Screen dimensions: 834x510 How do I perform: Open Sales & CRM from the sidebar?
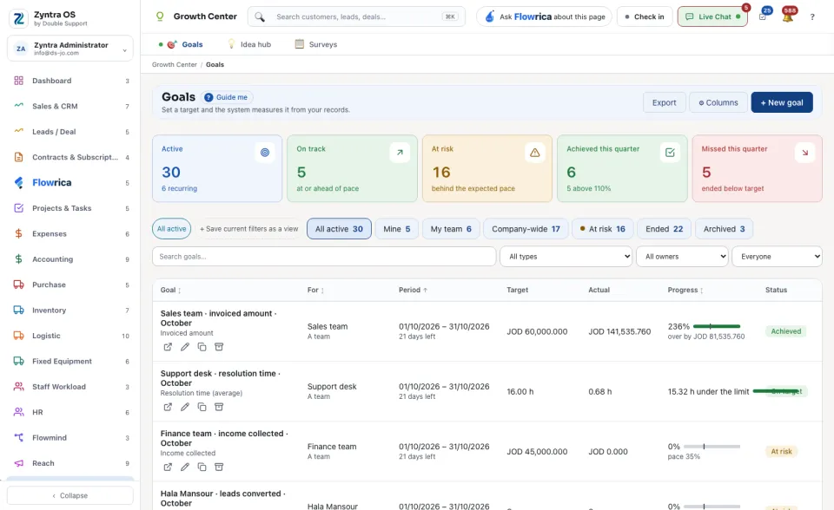tap(70, 106)
